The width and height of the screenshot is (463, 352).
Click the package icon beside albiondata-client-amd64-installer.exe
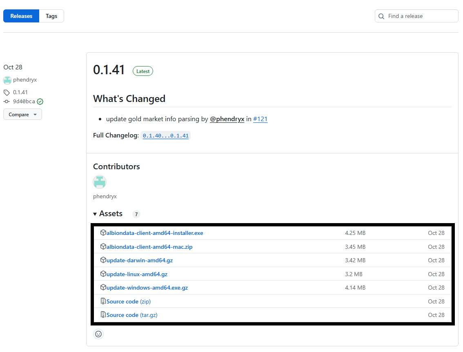(103, 233)
